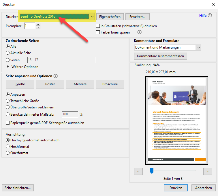Close the Drucken dialog
This screenshot has height=196, width=218.
click(x=213, y=4)
